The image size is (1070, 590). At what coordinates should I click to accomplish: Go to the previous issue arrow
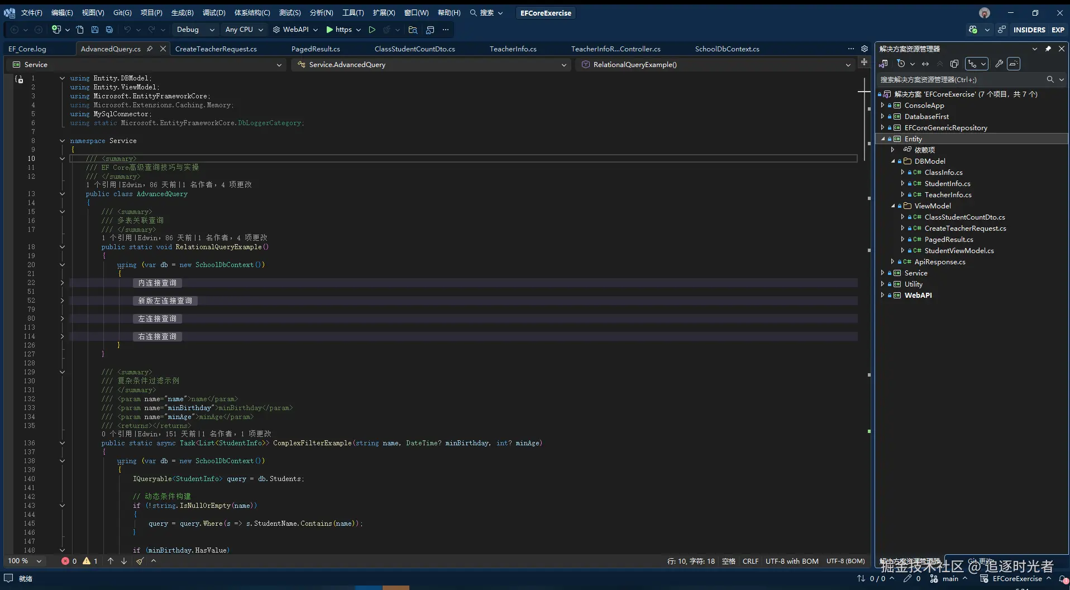tap(111, 561)
